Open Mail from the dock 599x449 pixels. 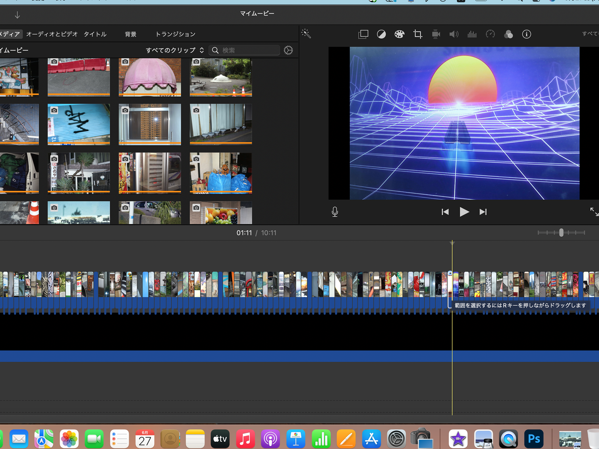point(19,439)
